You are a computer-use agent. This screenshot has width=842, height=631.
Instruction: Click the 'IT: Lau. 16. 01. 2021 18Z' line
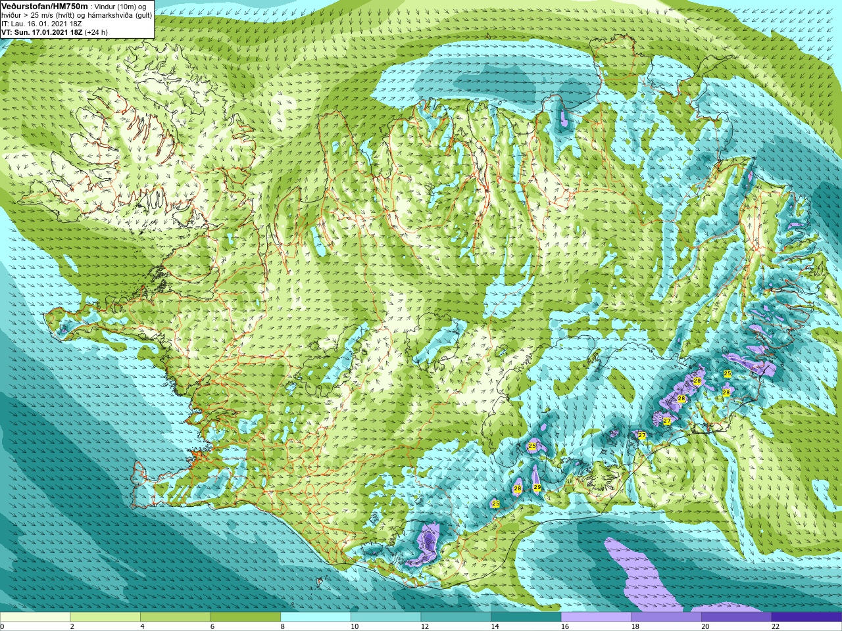[41, 24]
